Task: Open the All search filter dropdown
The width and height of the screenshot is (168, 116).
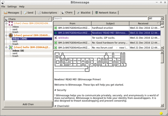Action: 156,18
